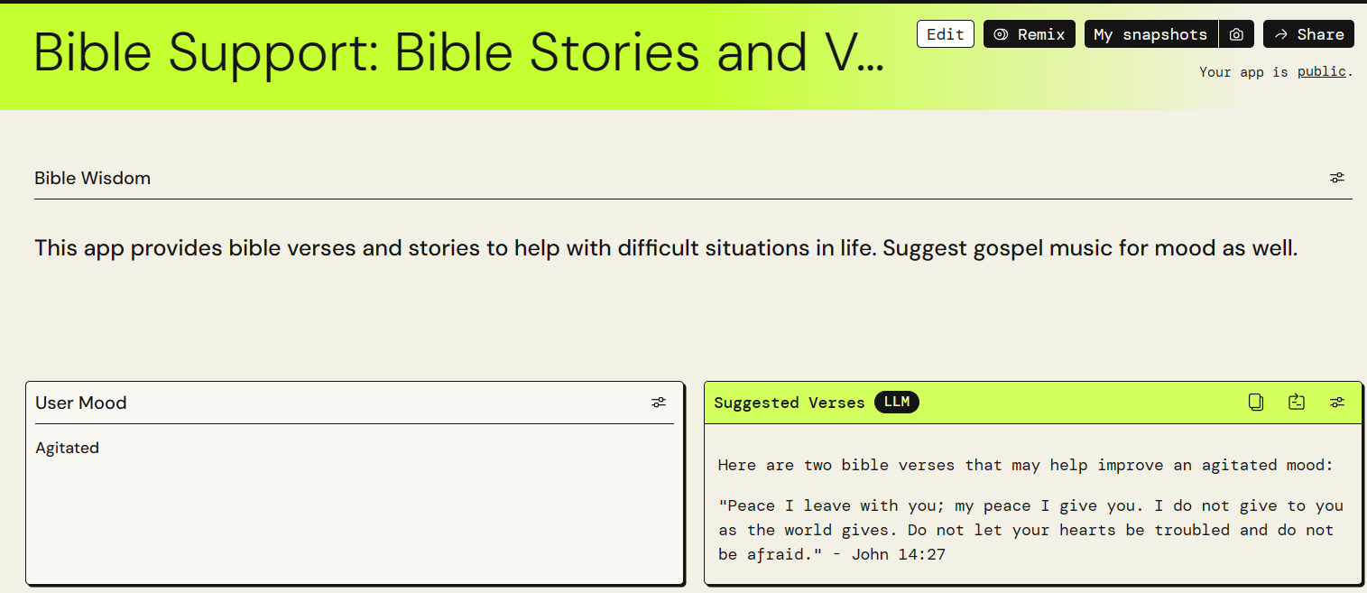
Task: Open settings for the Bible Wisdom cell
Action: [1337, 177]
